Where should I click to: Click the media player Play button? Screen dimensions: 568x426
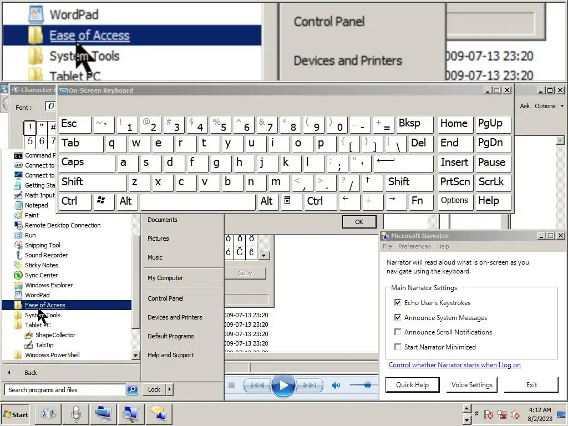click(x=283, y=386)
